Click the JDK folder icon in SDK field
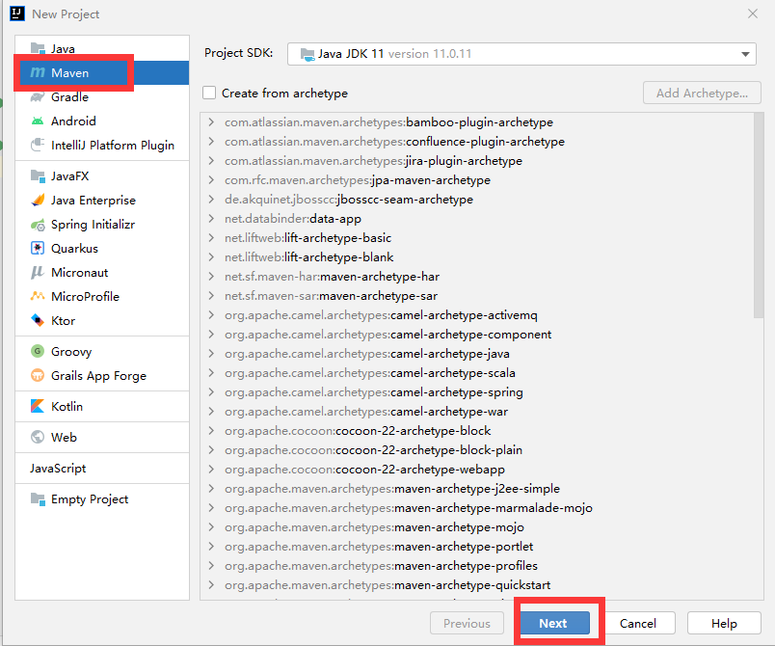Viewport: 775px width, 646px height. 307,54
